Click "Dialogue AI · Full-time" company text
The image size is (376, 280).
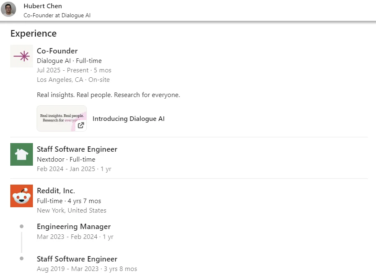(x=69, y=61)
